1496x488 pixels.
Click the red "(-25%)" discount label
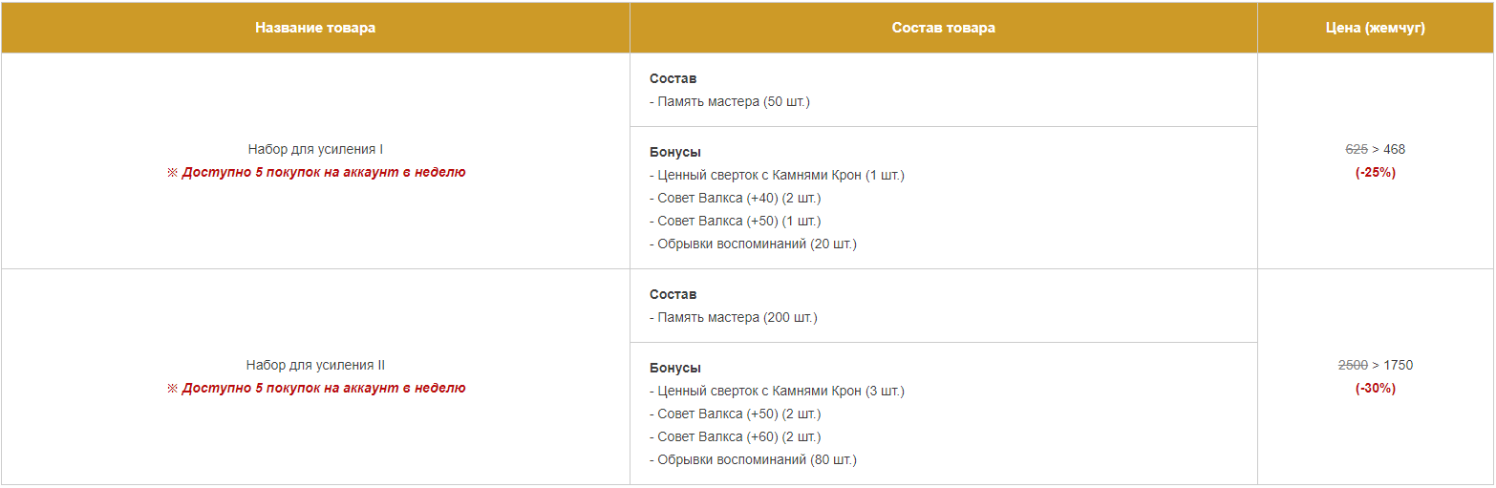point(1375,173)
